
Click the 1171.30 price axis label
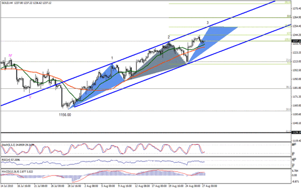click(x=297, y=97)
